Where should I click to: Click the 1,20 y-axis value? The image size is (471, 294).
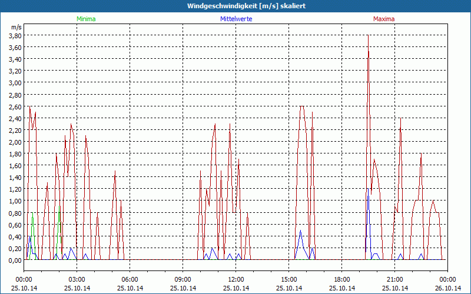15,189
